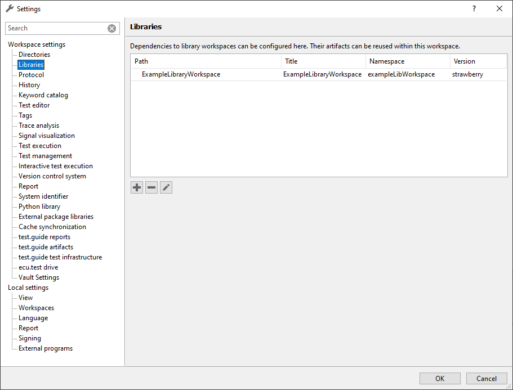This screenshot has width=513, height=390.
Task: Select Report under Local settings
Action: pyautogui.click(x=29, y=328)
